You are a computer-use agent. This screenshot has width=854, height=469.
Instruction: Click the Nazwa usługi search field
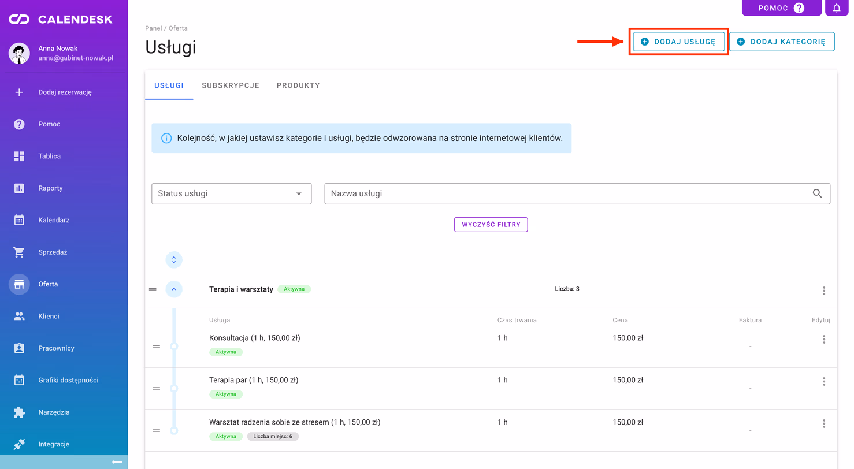point(577,193)
